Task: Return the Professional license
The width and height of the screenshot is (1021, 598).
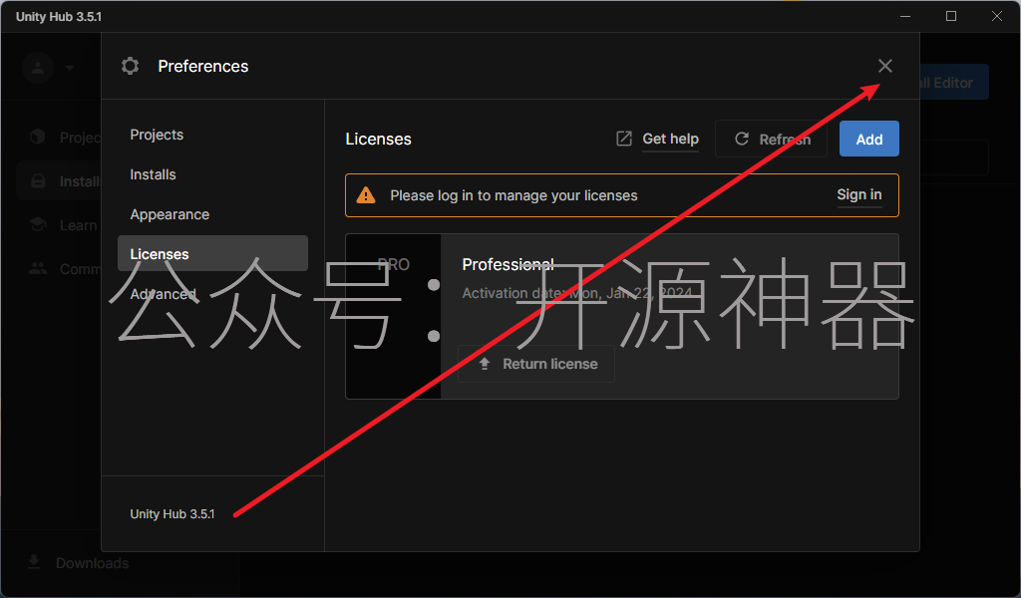Action: click(x=536, y=364)
